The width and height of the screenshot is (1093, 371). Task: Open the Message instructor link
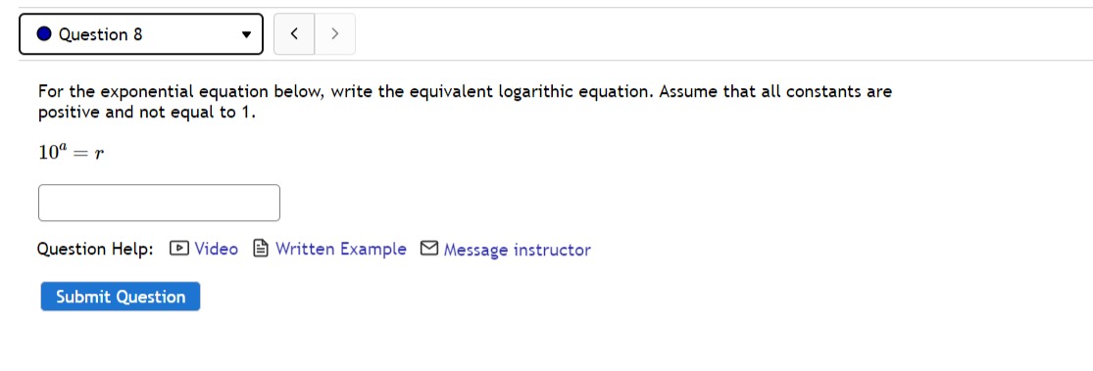point(518,250)
